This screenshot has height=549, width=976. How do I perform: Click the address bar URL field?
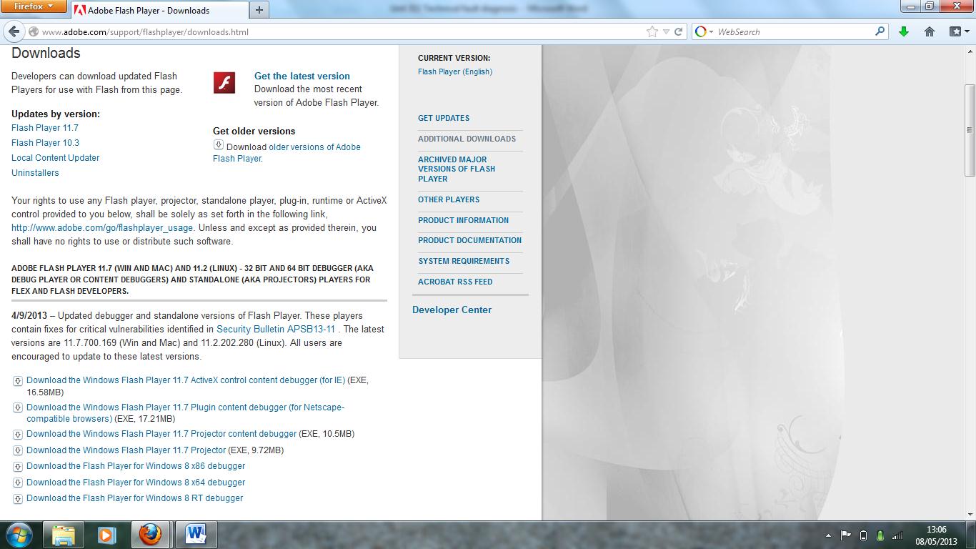coord(343,31)
